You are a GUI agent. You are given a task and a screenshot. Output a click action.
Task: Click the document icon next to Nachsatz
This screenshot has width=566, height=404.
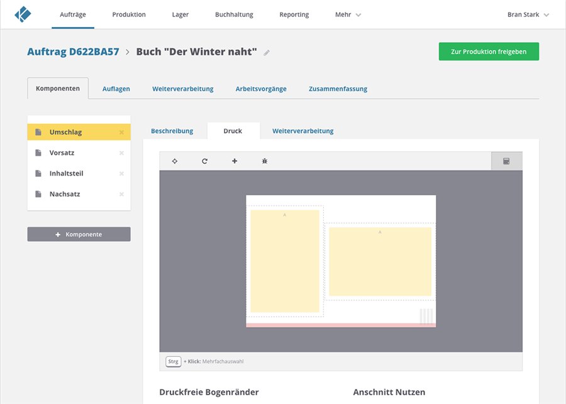pyautogui.click(x=38, y=194)
